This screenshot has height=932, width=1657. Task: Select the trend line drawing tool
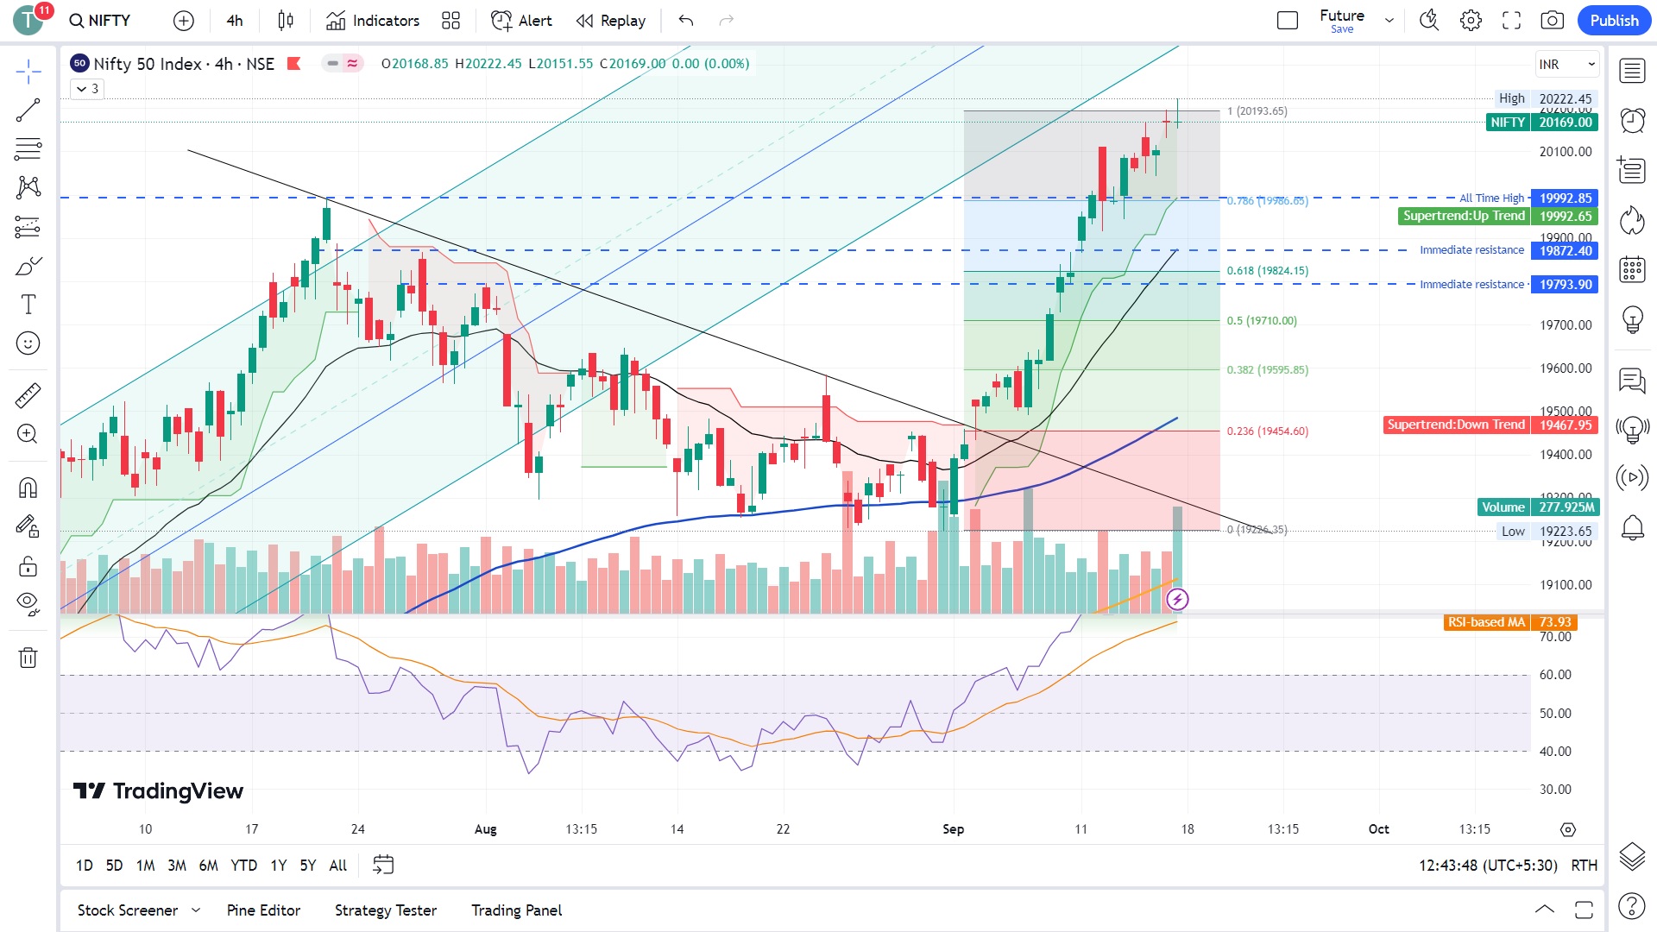(28, 110)
